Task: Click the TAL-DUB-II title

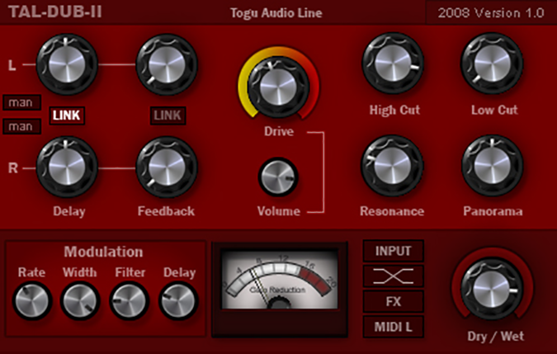Action: [55, 12]
